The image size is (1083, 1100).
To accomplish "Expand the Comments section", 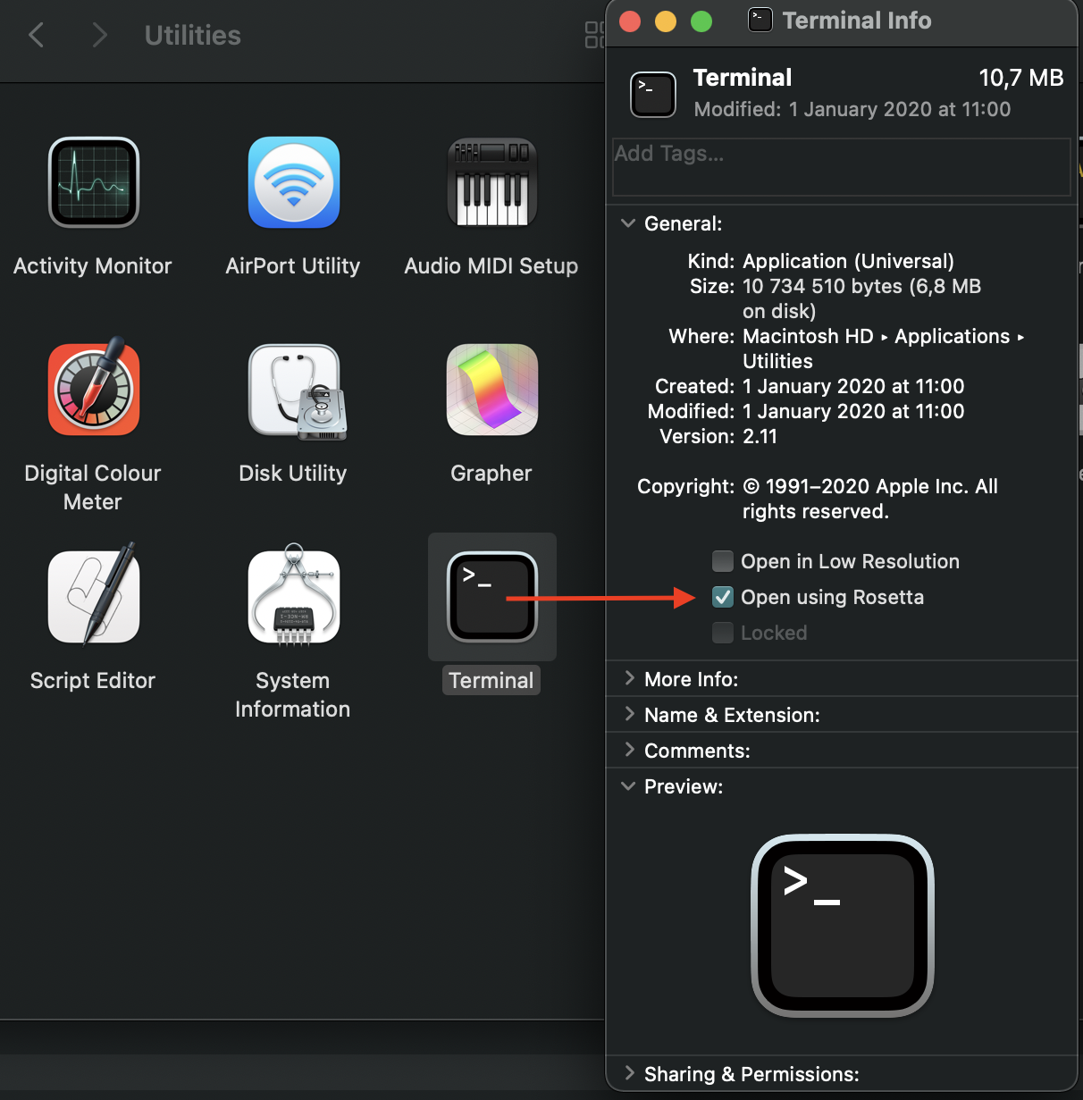I will point(628,751).
